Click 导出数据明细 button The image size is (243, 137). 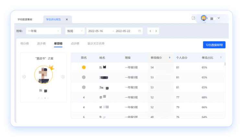point(214,45)
